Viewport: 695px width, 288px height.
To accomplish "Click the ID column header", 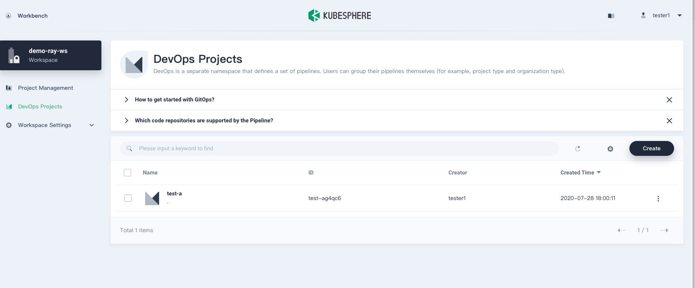I will [x=311, y=173].
